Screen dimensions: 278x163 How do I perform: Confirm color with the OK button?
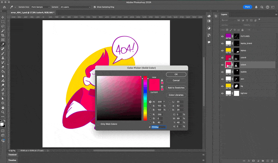(x=176, y=74)
